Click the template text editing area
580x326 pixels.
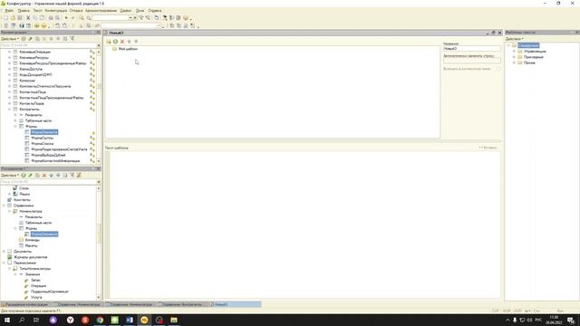pos(305,224)
